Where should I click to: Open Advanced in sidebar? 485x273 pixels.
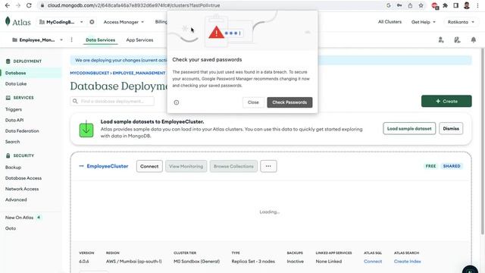point(16,199)
